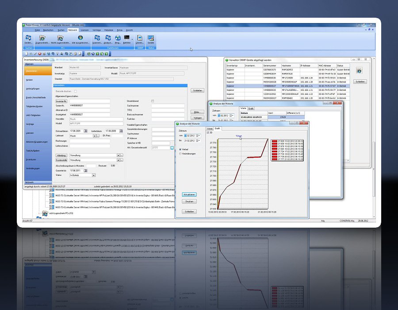Click the pencil edit icon in small toolbar
The height and width of the screenshot is (310, 398).
click(35, 54)
